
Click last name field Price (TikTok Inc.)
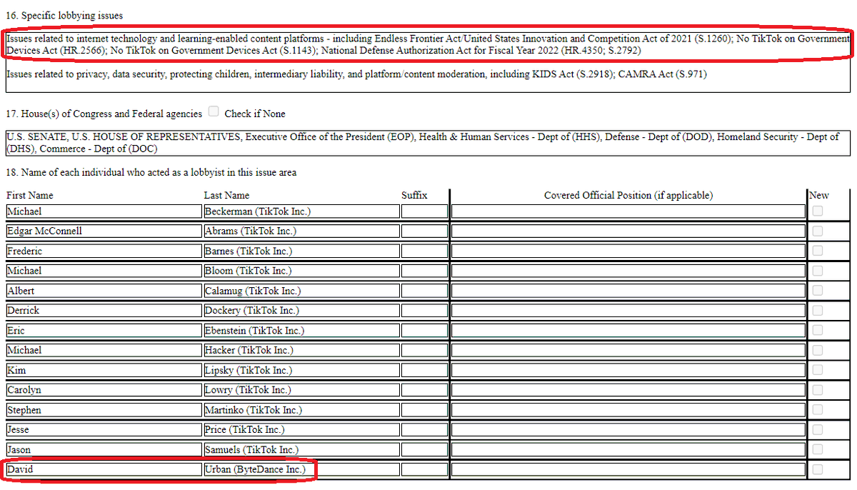click(x=301, y=430)
